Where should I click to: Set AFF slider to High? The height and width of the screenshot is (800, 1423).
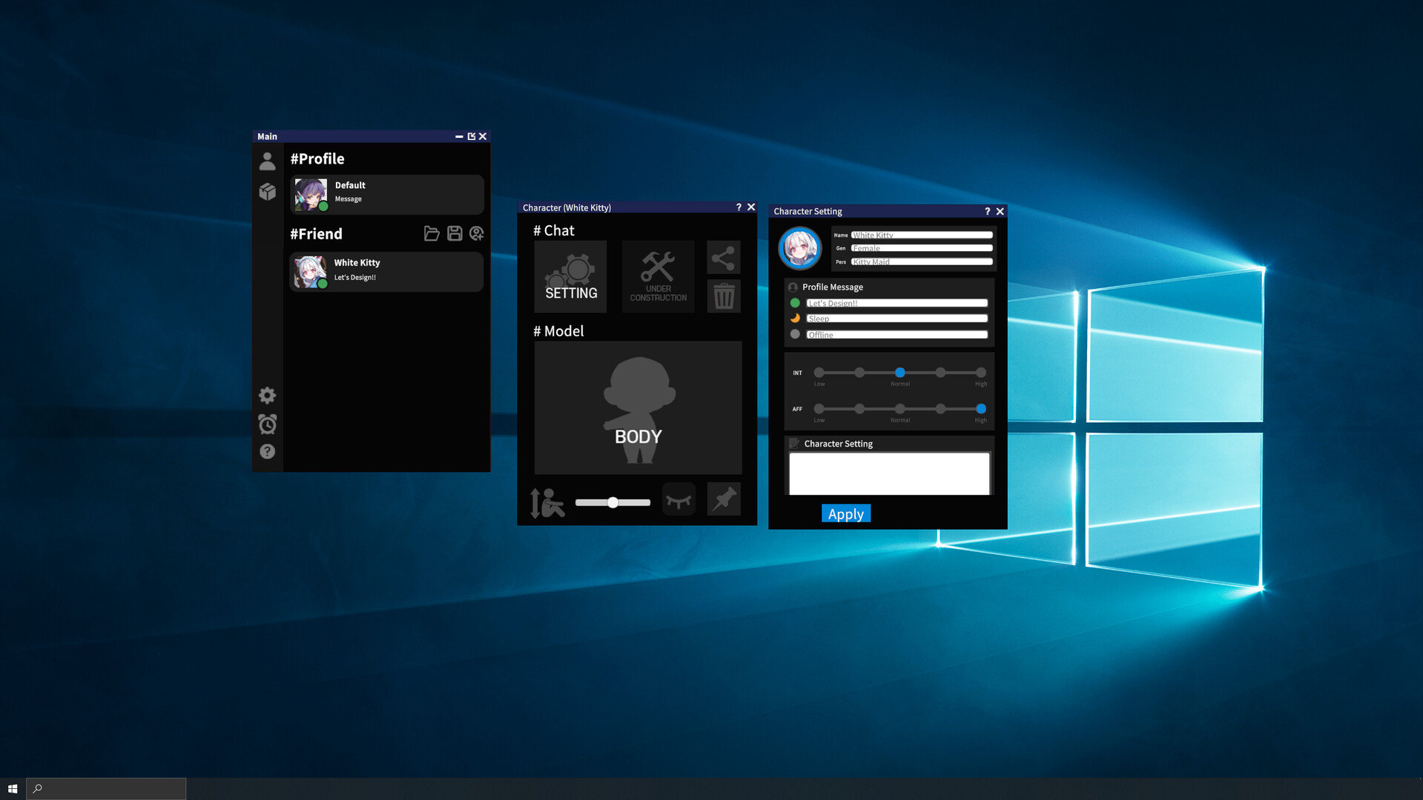pyautogui.click(x=981, y=409)
